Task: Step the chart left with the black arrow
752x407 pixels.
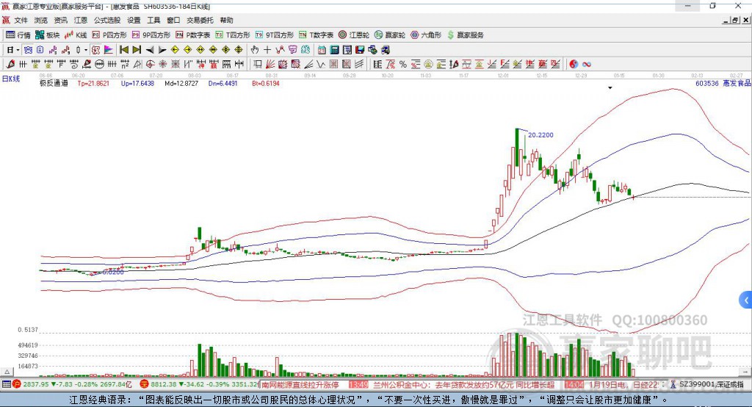Action: tap(150, 50)
